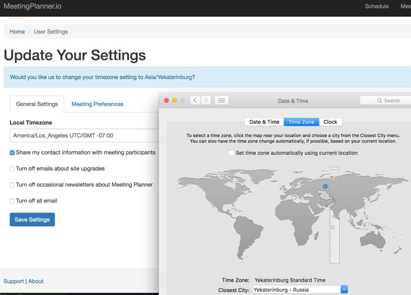Go to Home breadcrumb link

[x=17, y=32]
